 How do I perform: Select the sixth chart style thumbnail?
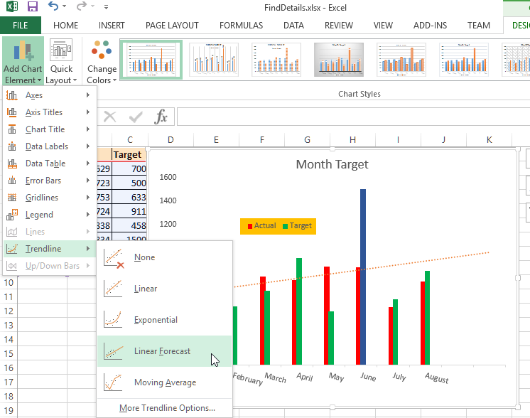464,60
